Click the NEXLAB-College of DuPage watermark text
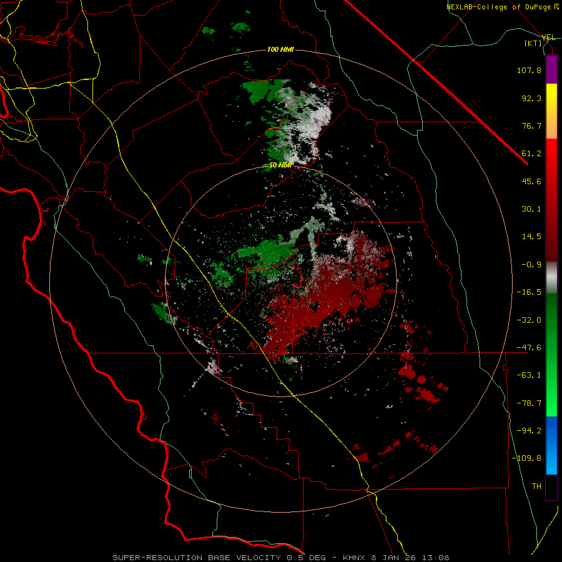The height and width of the screenshot is (562, 562). point(502,7)
